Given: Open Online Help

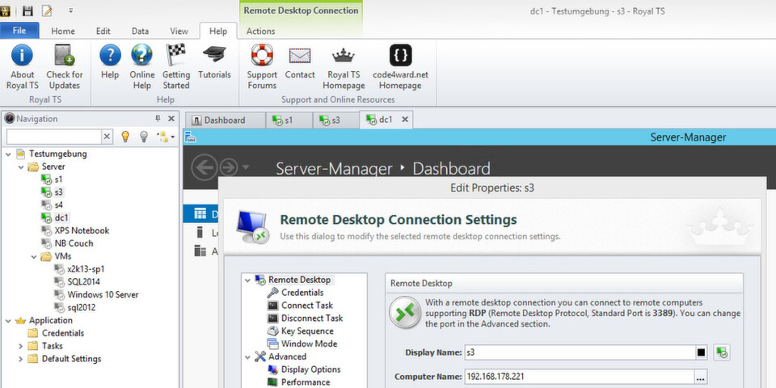Looking at the screenshot, I should (142, 67).
